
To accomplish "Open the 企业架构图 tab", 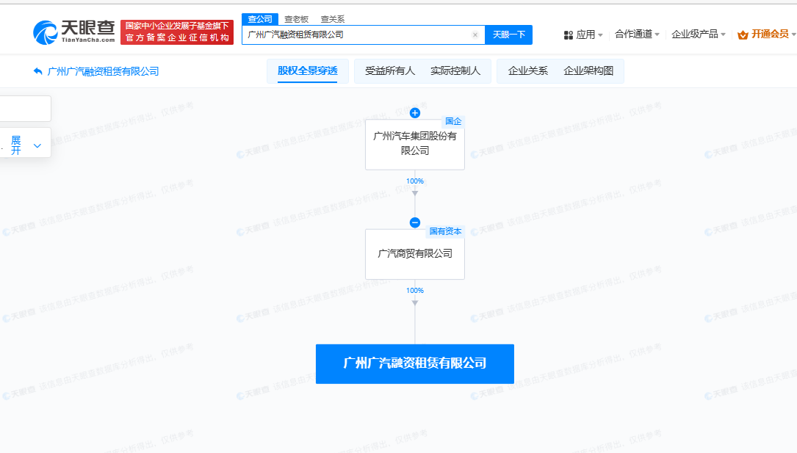I will 593,71.
